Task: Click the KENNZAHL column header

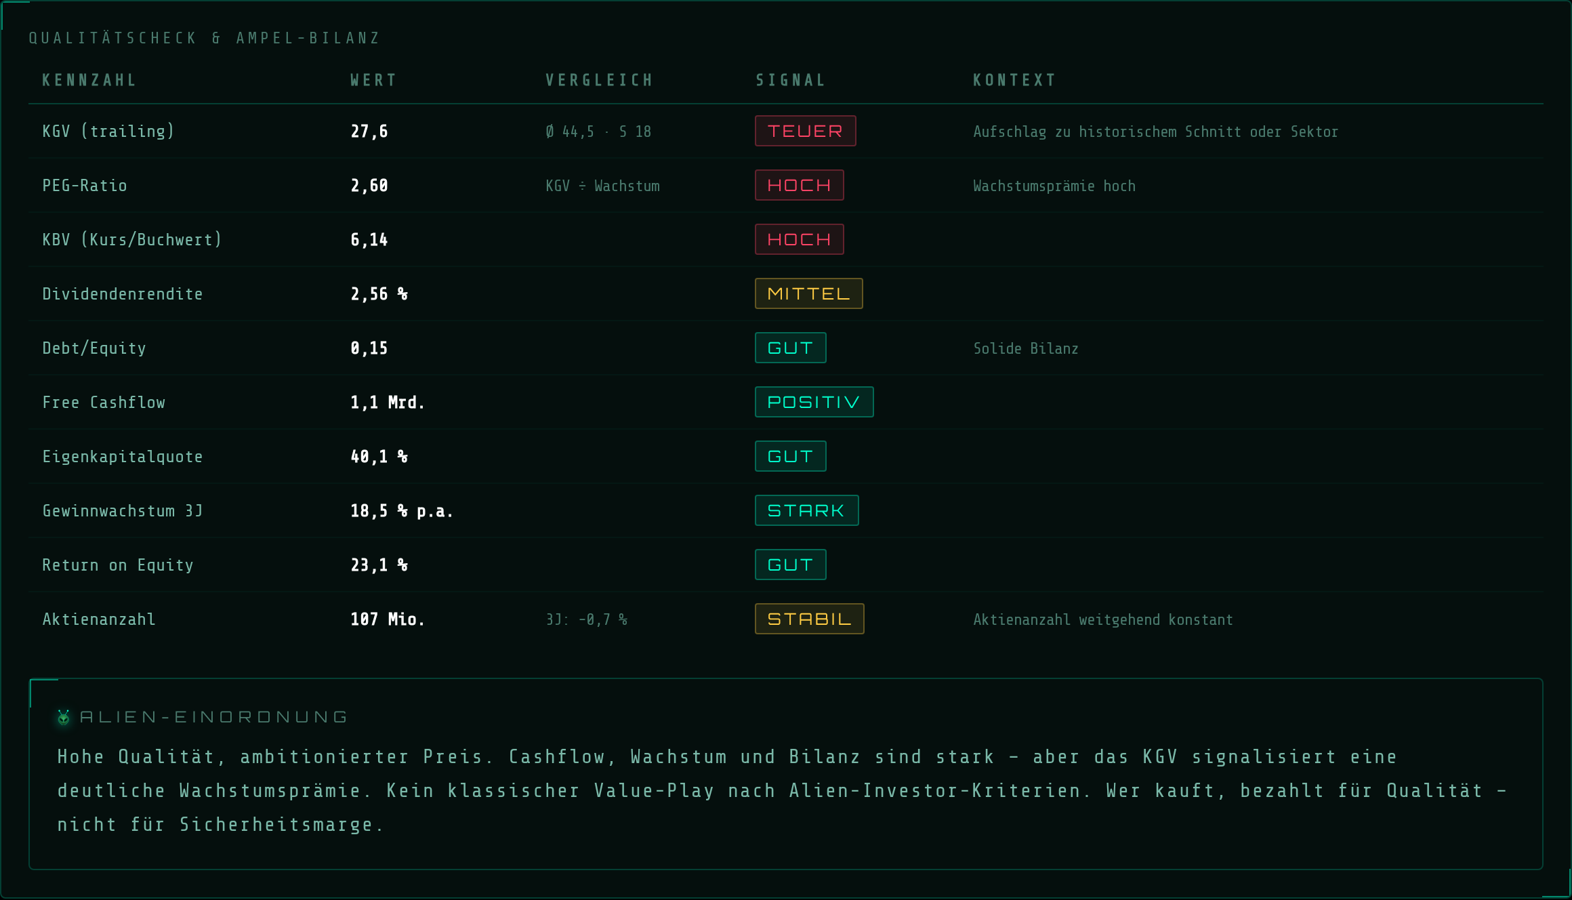Action: 89,80
